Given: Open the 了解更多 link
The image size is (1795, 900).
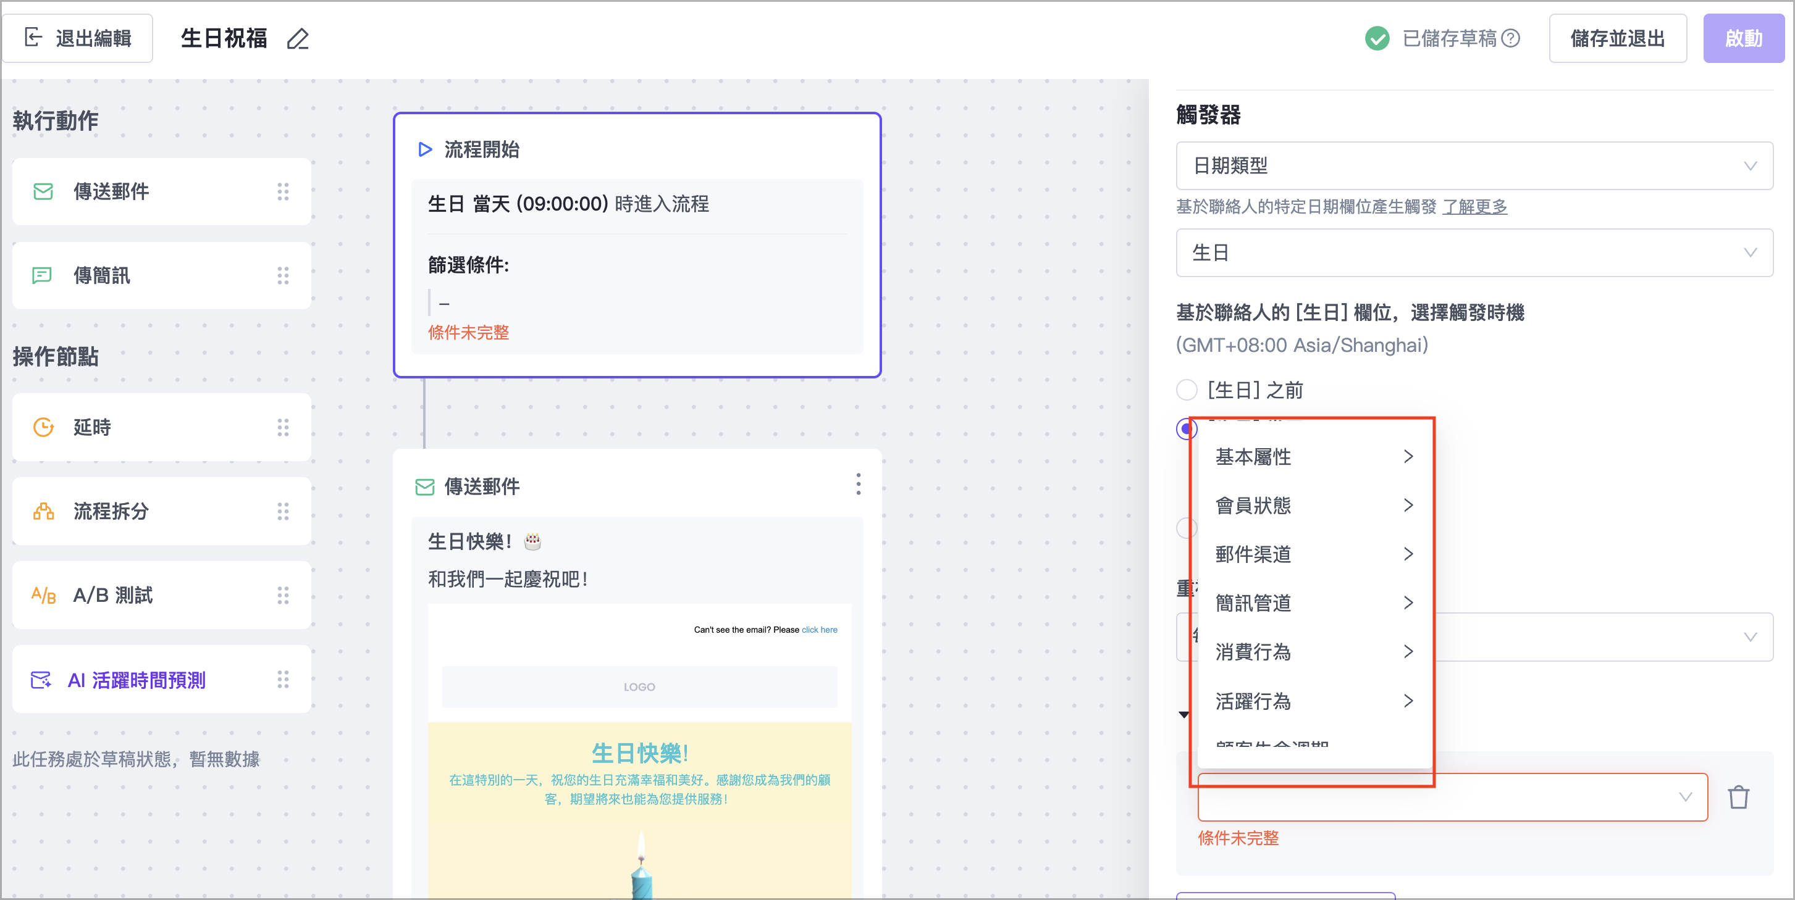Looking at the screenshot, I should (1474, 207).
